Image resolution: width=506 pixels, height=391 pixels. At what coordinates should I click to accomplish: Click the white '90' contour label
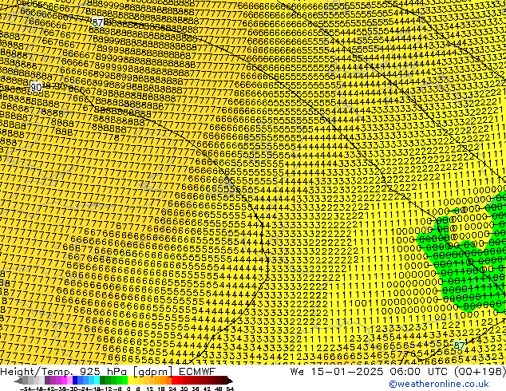pos(36,87)
